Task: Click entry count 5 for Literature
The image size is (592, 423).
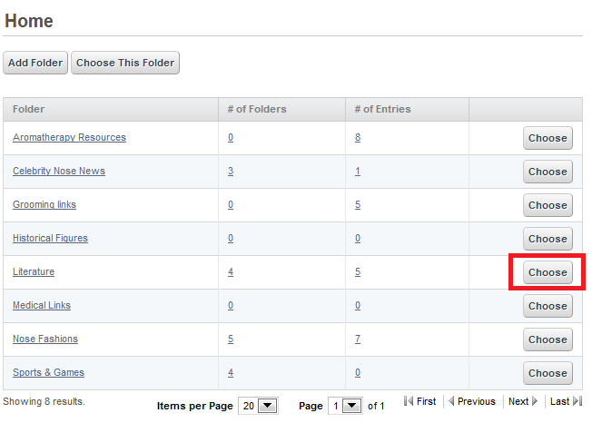Action: 358,271
